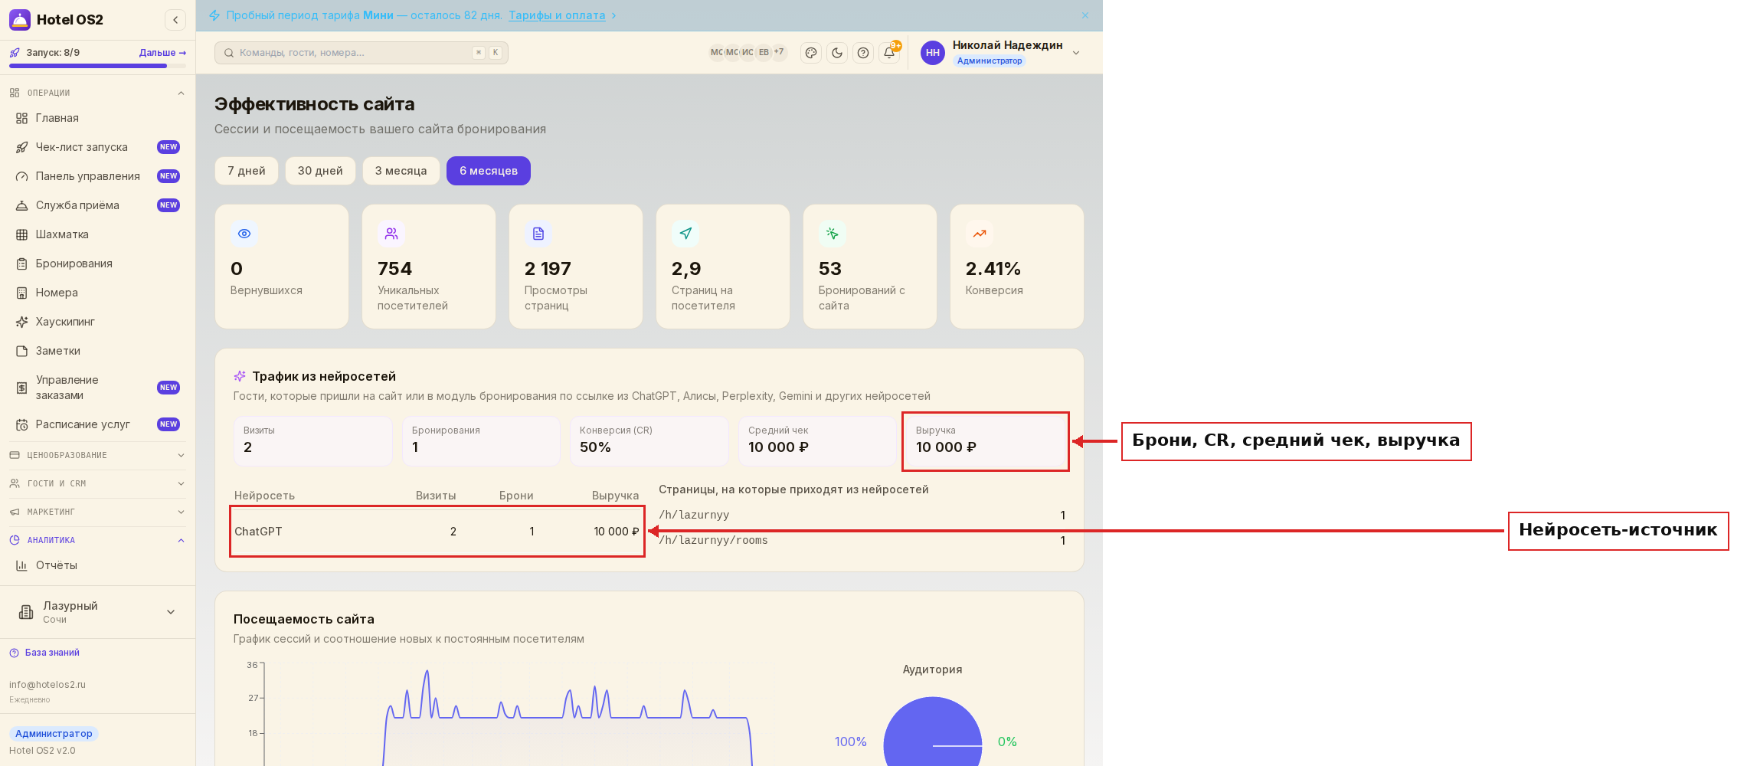
Task: Select the 30 дней period
Action: point(320,171)
